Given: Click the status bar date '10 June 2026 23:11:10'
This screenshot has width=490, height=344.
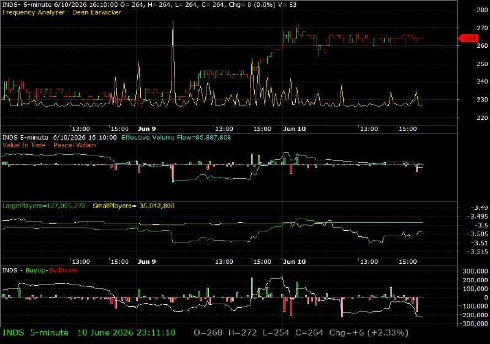Looking at the screenshot, I should tap(126, 332).
